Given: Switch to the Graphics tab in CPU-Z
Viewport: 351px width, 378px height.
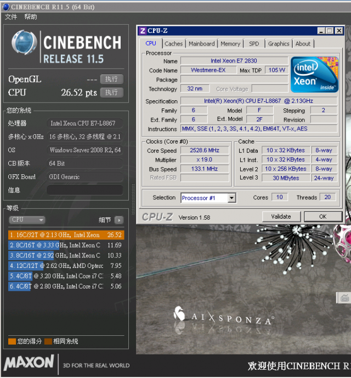Looking at the screenshot, I should coord(279,44).
